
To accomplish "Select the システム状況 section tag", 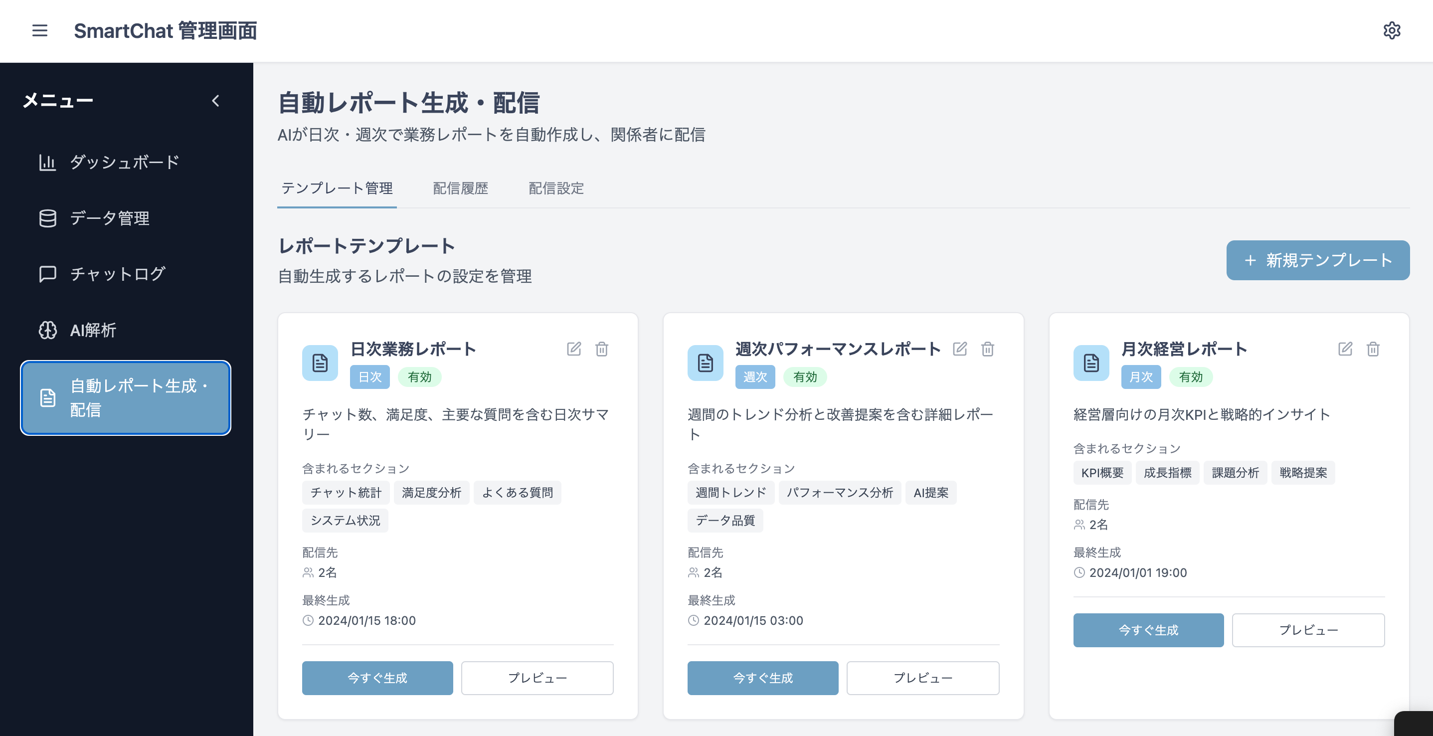I will pos(345,520).
